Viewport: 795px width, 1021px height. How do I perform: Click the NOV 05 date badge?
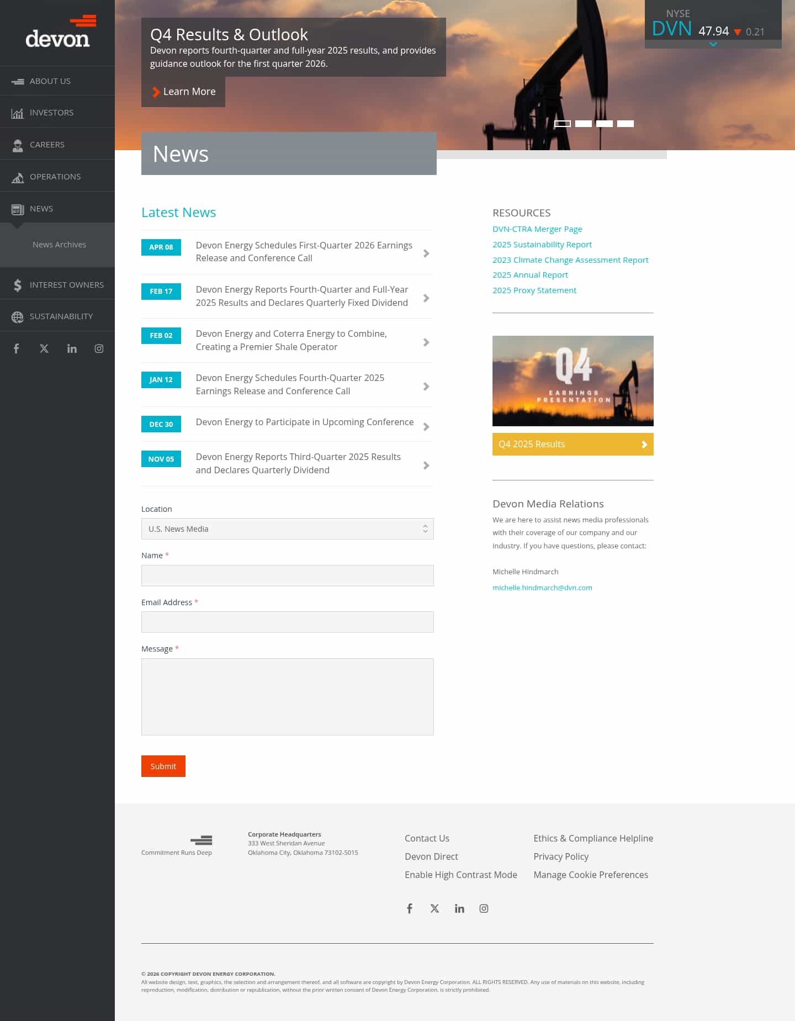[x=161, y=459]
